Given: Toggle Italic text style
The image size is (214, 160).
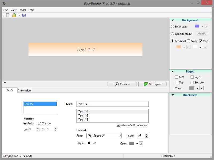Looking at the screenshot, I should (94, 143).
